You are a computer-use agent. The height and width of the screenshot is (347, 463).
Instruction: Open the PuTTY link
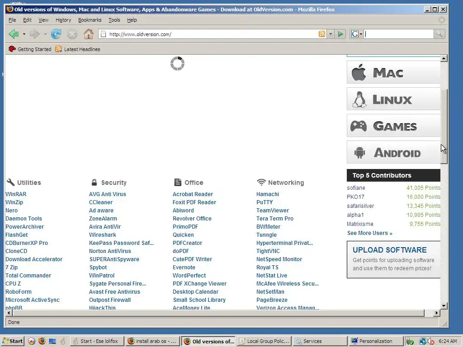(x=265, y=202)
